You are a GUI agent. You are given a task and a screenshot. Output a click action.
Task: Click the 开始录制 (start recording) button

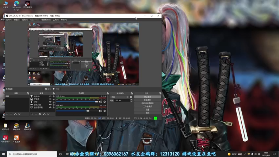click(148, 100)
